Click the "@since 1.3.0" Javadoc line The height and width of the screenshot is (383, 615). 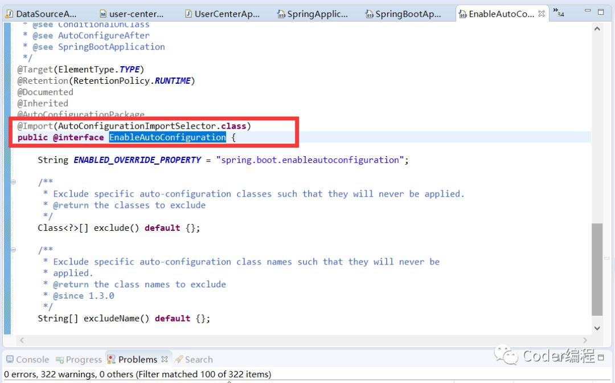point(84,296)
